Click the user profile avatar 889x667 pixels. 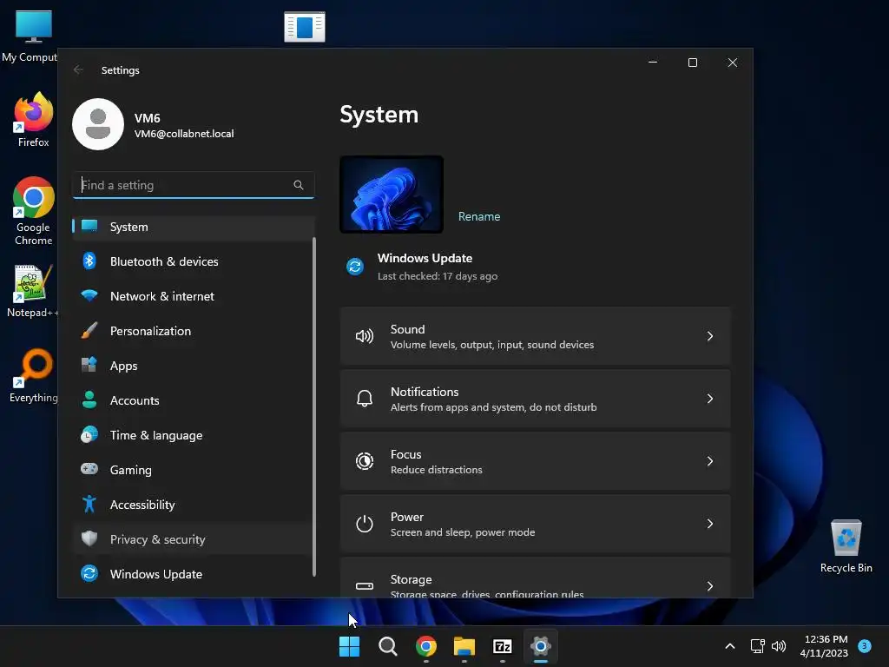pos(98,124)
